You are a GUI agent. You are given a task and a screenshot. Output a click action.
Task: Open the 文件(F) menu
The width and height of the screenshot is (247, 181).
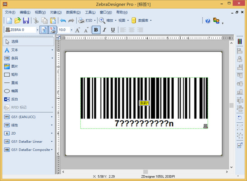coord(10,12)
